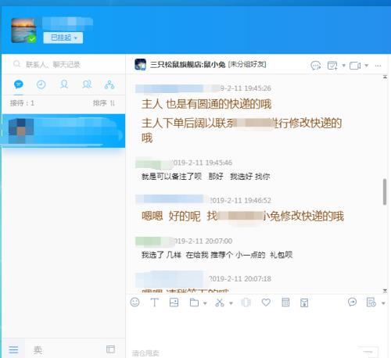Image resolution: width=391 pixels, height=358 pixels.
Task: Click the add task note icon
Action: [332, 66]
